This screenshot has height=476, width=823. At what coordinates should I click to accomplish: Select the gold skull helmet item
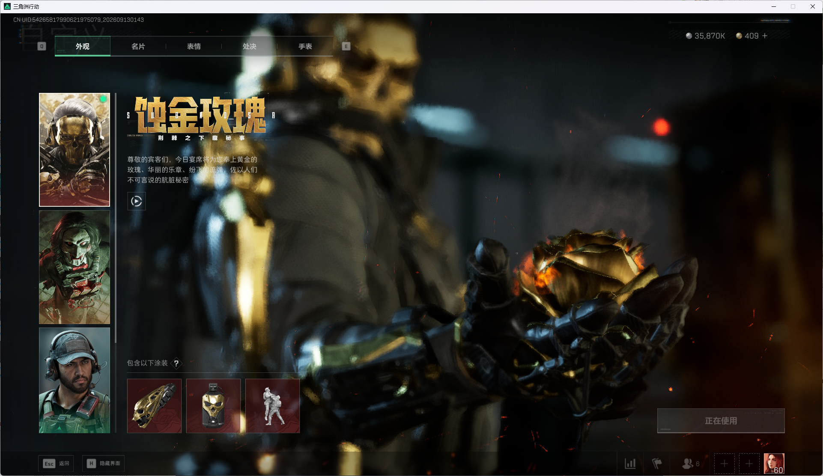click(154, 406)
